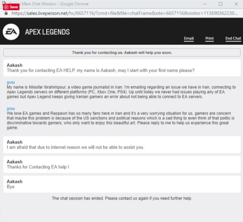Click the End Chat link

point(233,38)
